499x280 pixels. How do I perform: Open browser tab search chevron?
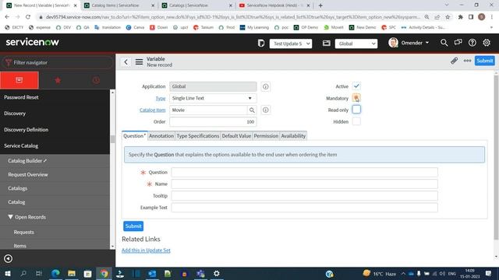click(x=447, y=5)
